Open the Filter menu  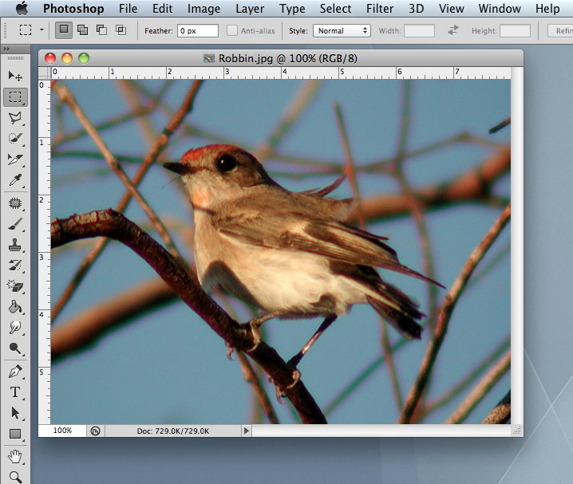(x=380, y=9)
